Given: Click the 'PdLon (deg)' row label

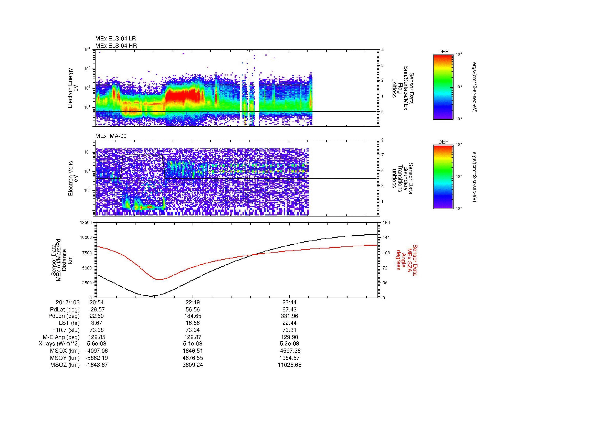Looking at the screenshot, I should click(x=64, y=316).
